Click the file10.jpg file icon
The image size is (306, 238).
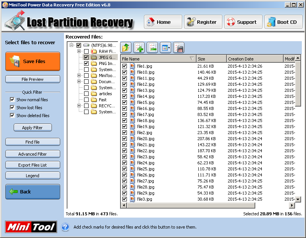click(132, 72)
